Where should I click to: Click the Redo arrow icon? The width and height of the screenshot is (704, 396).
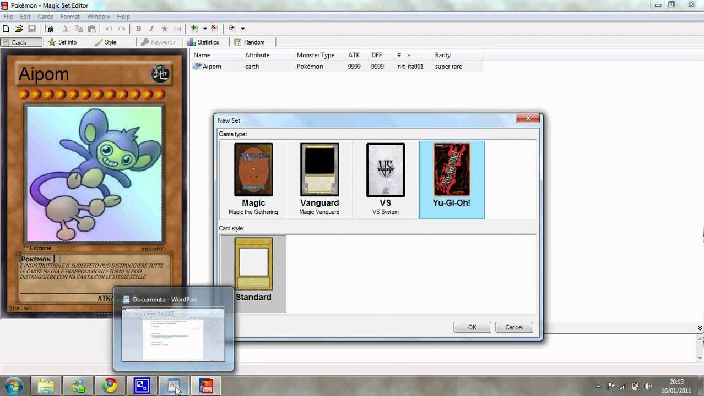[122, 29]
